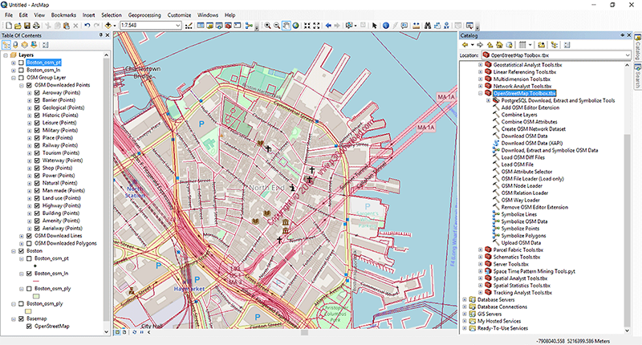Open the map scale dropdown
Image resolution: width=642 pixels, height=345 pixels.
point(177,26)
